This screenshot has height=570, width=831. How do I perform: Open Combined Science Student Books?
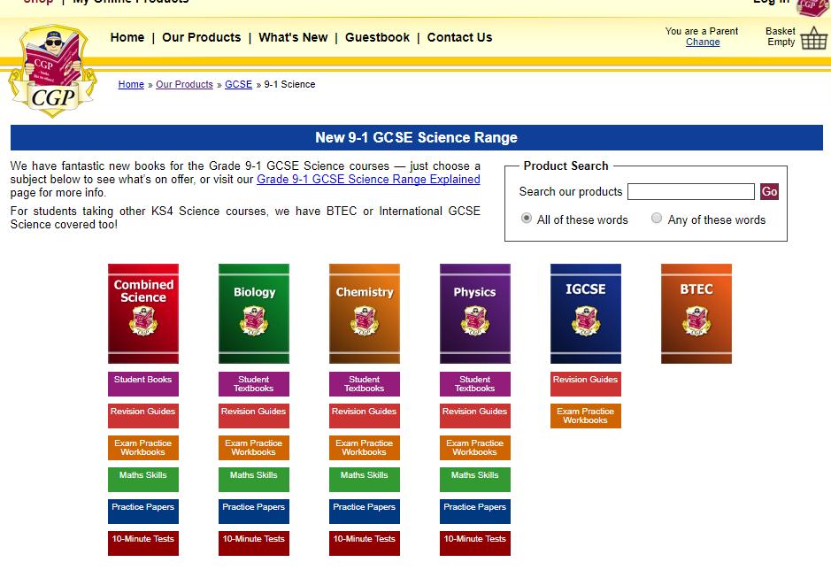point(143,384)
